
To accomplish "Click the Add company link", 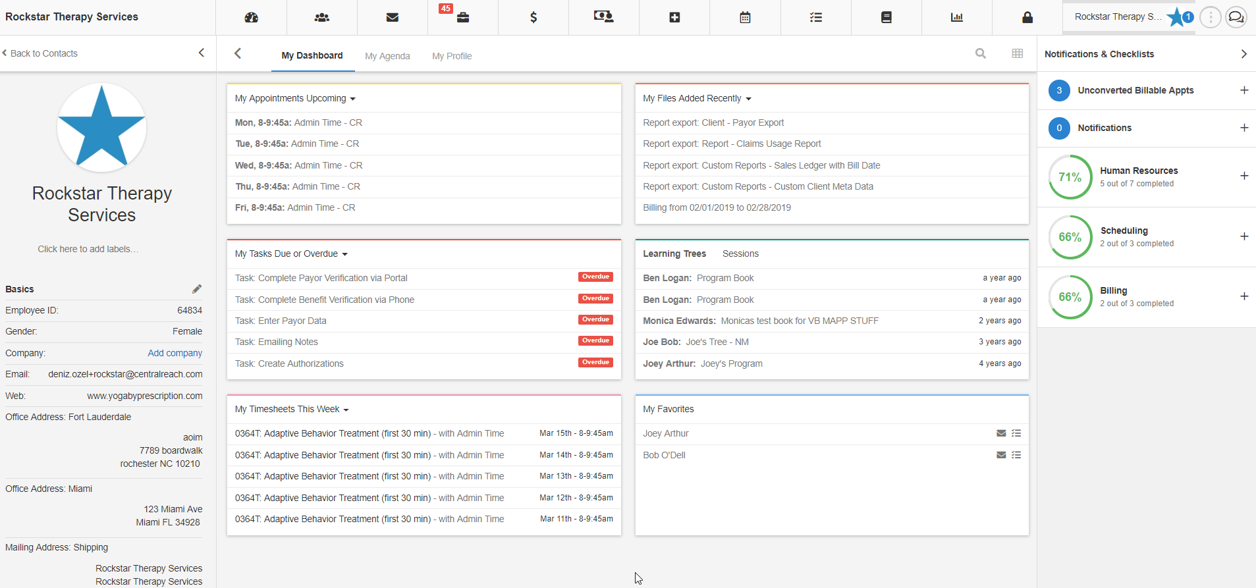I will [175, 353].
